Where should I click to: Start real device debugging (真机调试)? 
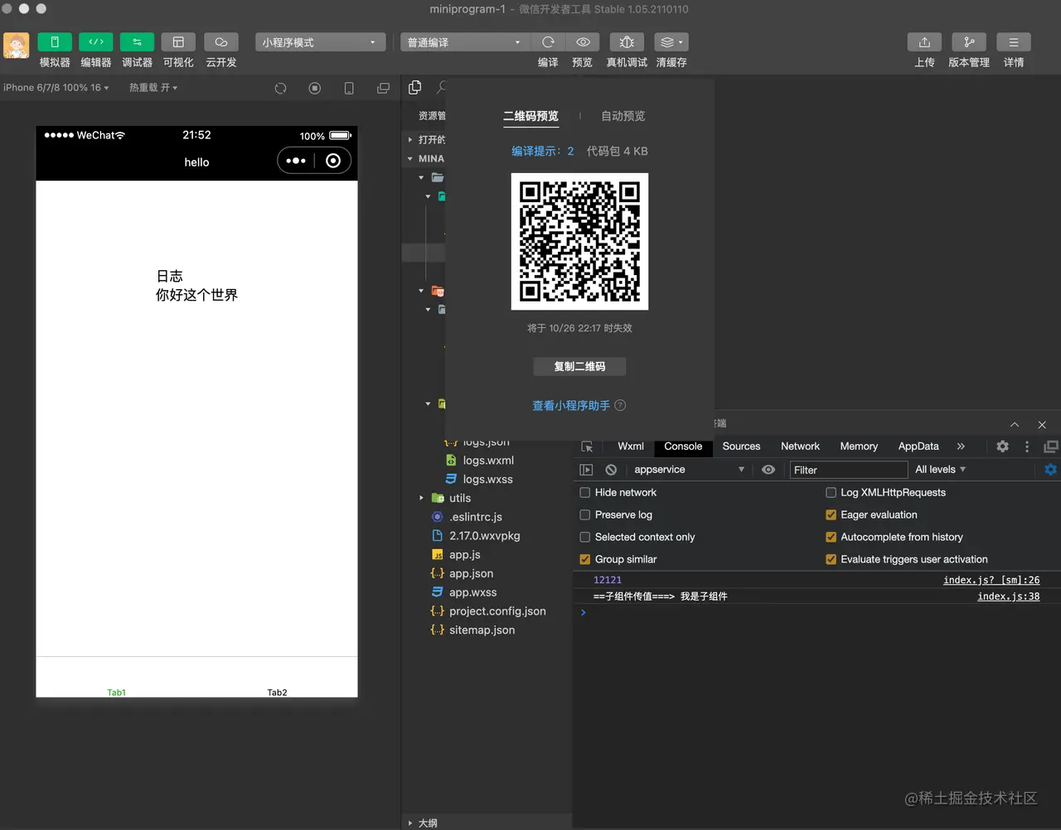coord(627,42)
